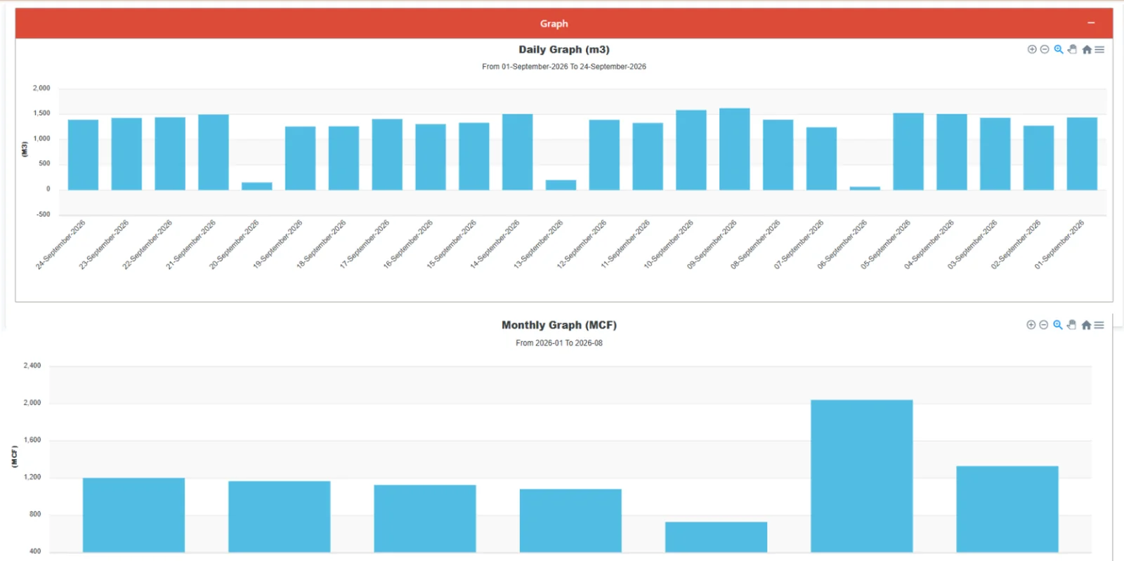1124x561 pixels.
Task: Select the 24-September-2026 bar
Action: (x=83, y=154)
